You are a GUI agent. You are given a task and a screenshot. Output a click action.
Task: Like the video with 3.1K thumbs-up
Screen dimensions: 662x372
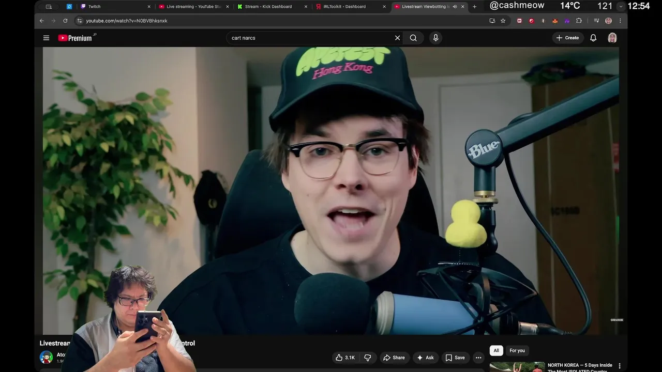345,358
